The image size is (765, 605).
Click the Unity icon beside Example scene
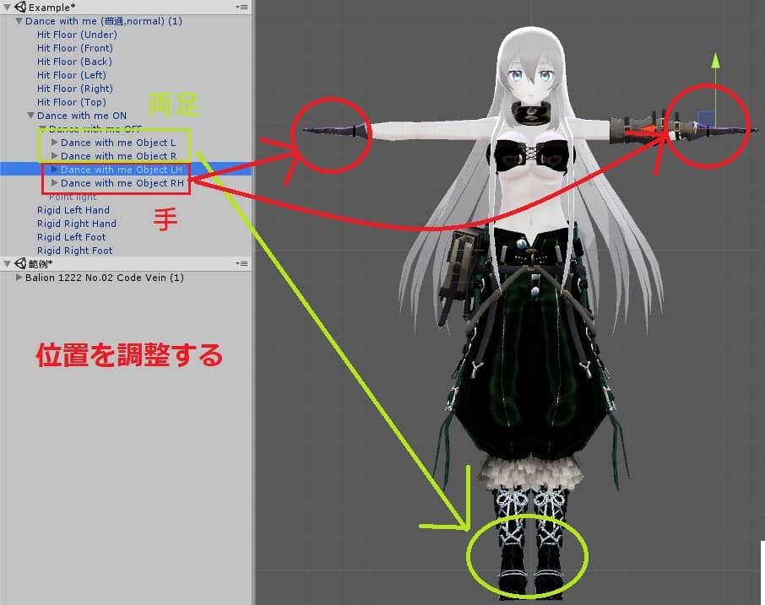(x=20, y=7)
